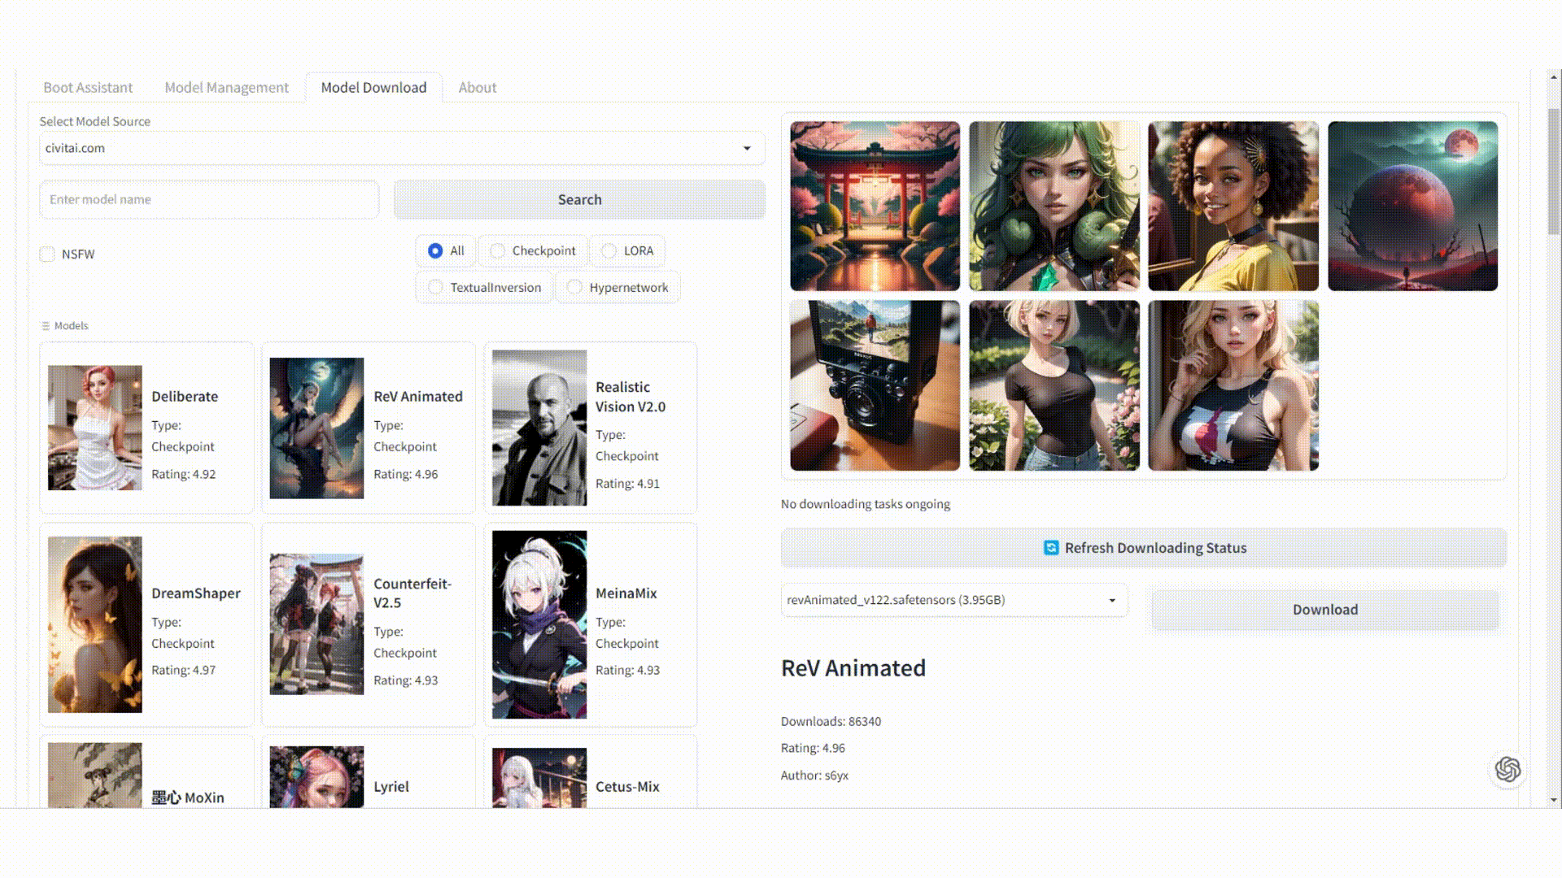Click the scrollbar down arrow
Viewport: 1562px width, 878px height.
(x=1554, y=800)
